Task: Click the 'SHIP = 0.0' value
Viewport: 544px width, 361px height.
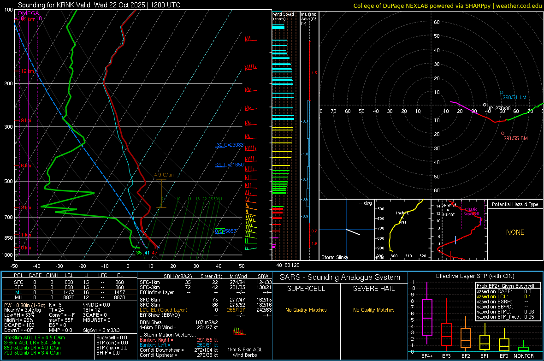Action: (x=108, y=353)
